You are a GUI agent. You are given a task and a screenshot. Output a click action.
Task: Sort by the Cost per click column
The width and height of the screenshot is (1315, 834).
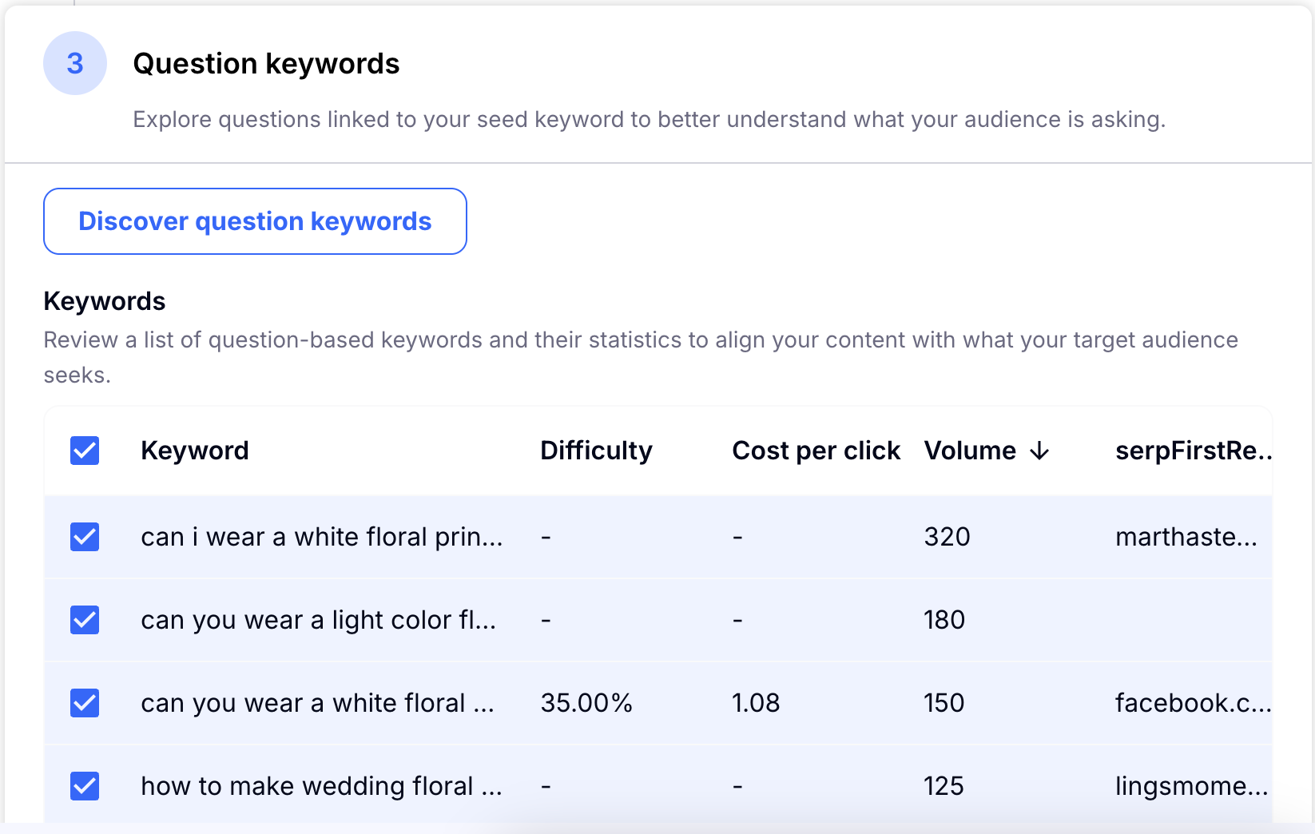(816, 451)
